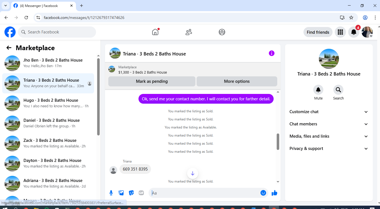The height and width of the screenshot is (209, 380).
Task: Click the house thumbnail in the right panel
Action: (x=329, y=59)
